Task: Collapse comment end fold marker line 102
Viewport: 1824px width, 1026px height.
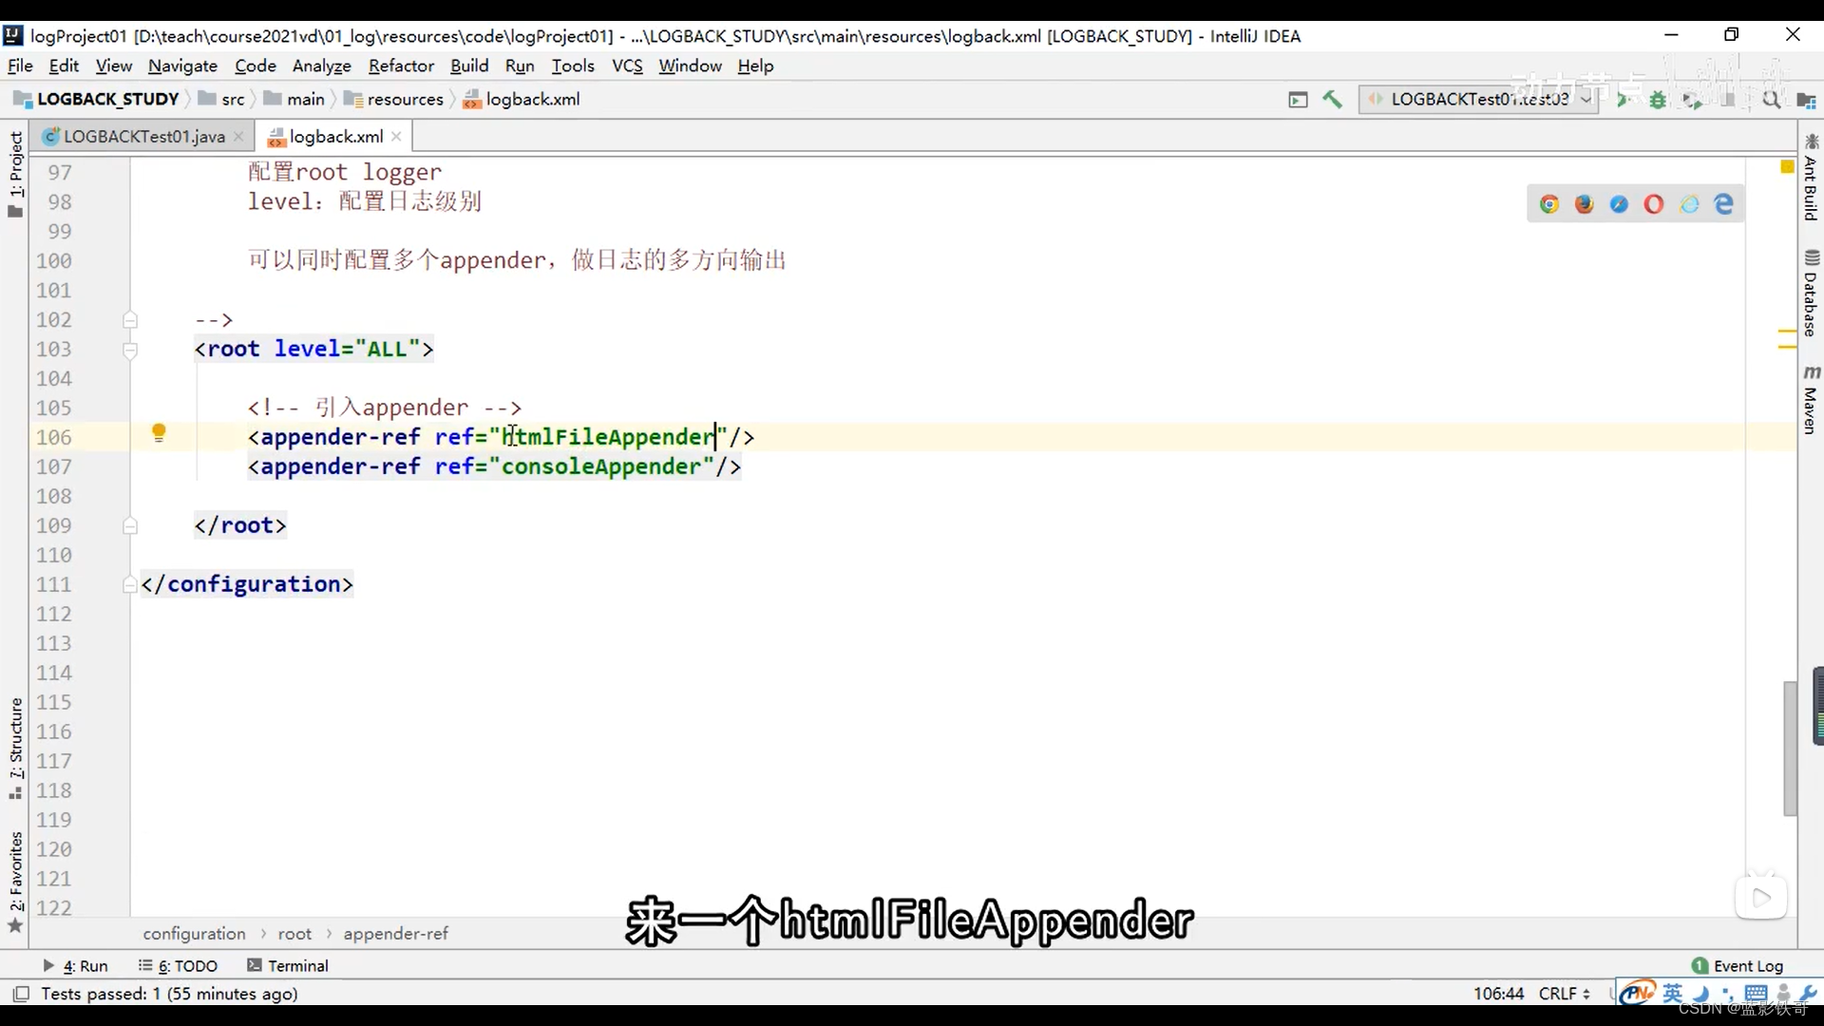Action: [x=130, y=320]
